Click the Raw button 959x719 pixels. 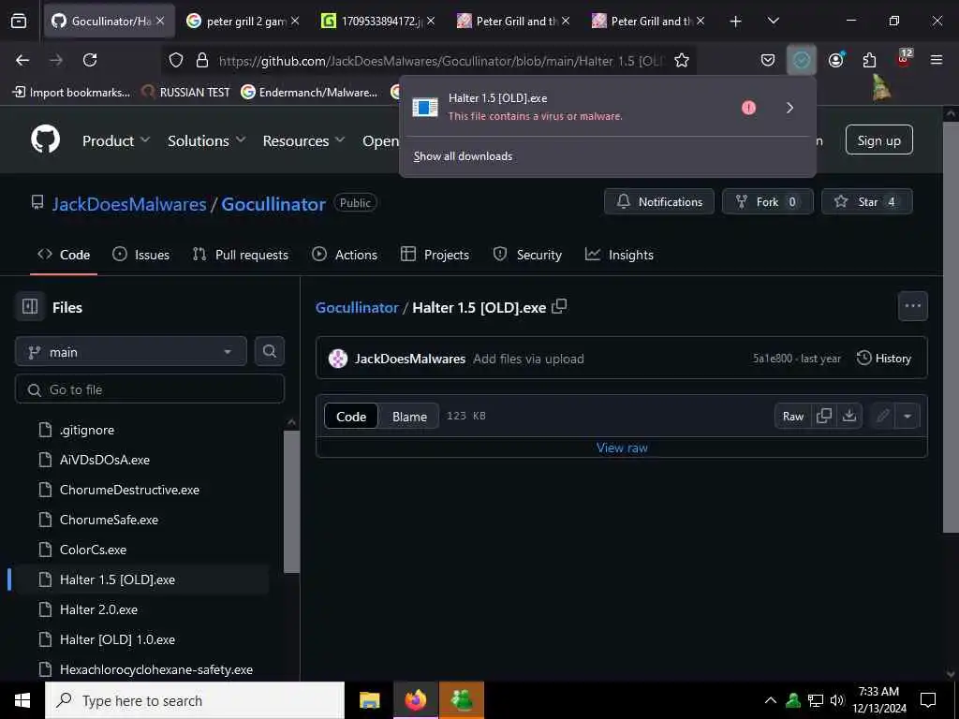point(793,416)
